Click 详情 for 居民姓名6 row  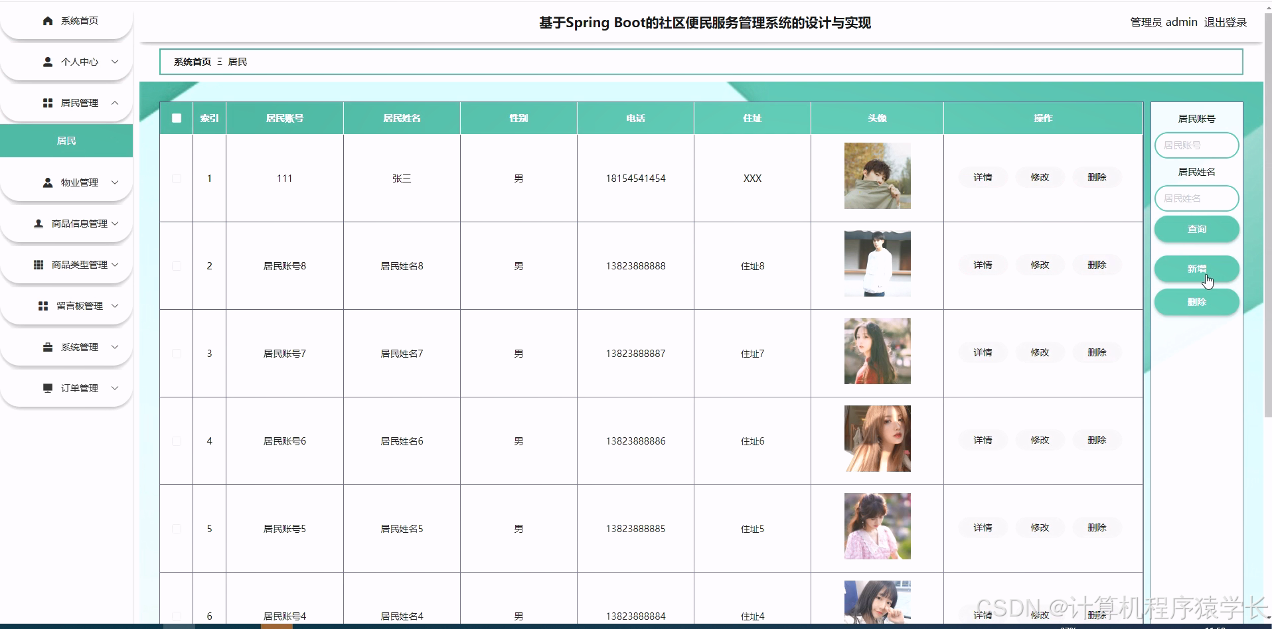pyautogui.click(x=983, y=440)
